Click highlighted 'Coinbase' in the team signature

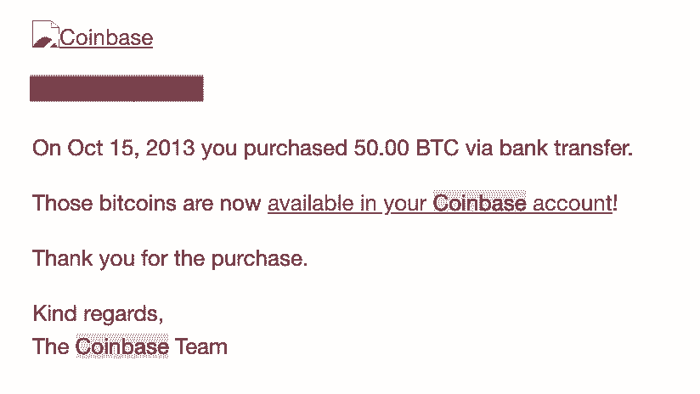[x=122, y=346]
